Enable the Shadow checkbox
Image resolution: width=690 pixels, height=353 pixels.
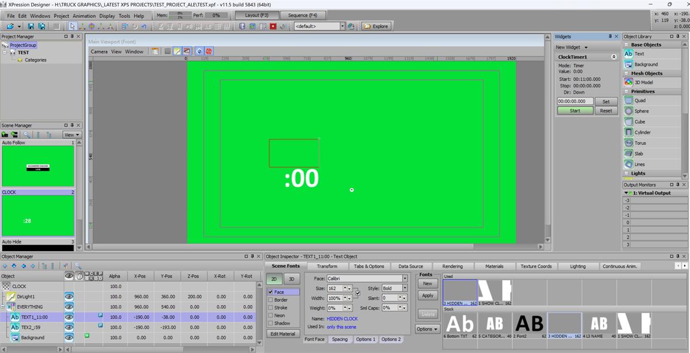coord(271,323)
